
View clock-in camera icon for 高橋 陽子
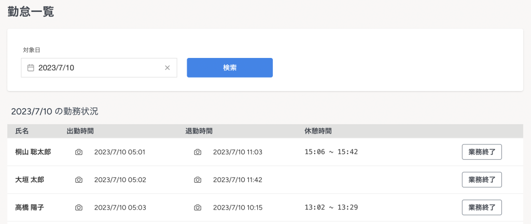pyautogui.click(x=79, y=207)
